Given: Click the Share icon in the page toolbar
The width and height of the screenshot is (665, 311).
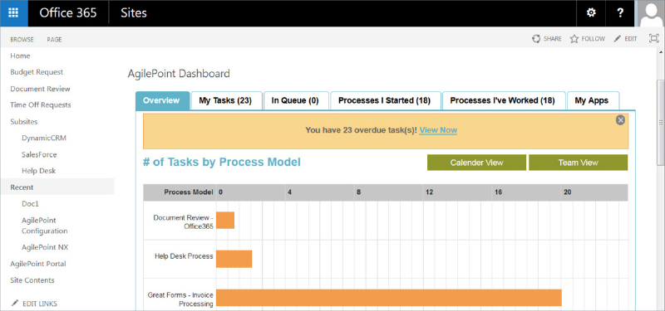Looking at the screenshot, I should click(536, 39).
